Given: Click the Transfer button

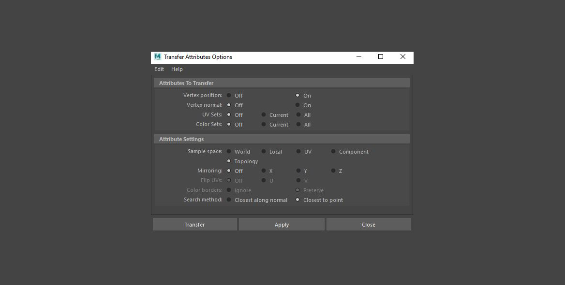Looking at the screenshot, I should 194,224.
